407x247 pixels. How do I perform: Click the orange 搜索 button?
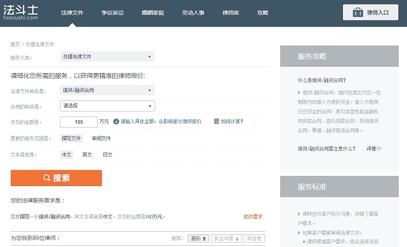pyautogui.click(x=56, y=178)
